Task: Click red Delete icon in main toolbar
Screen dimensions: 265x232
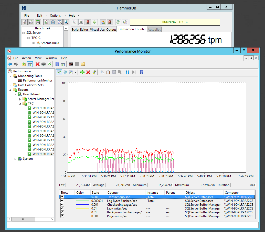Action: coord(38,64)
